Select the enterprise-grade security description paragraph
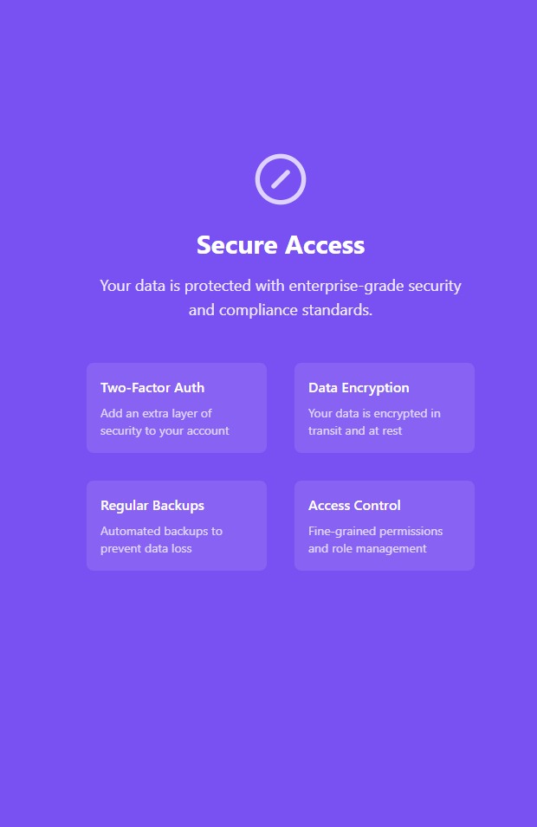537x827 pixels. click(281, 298)
